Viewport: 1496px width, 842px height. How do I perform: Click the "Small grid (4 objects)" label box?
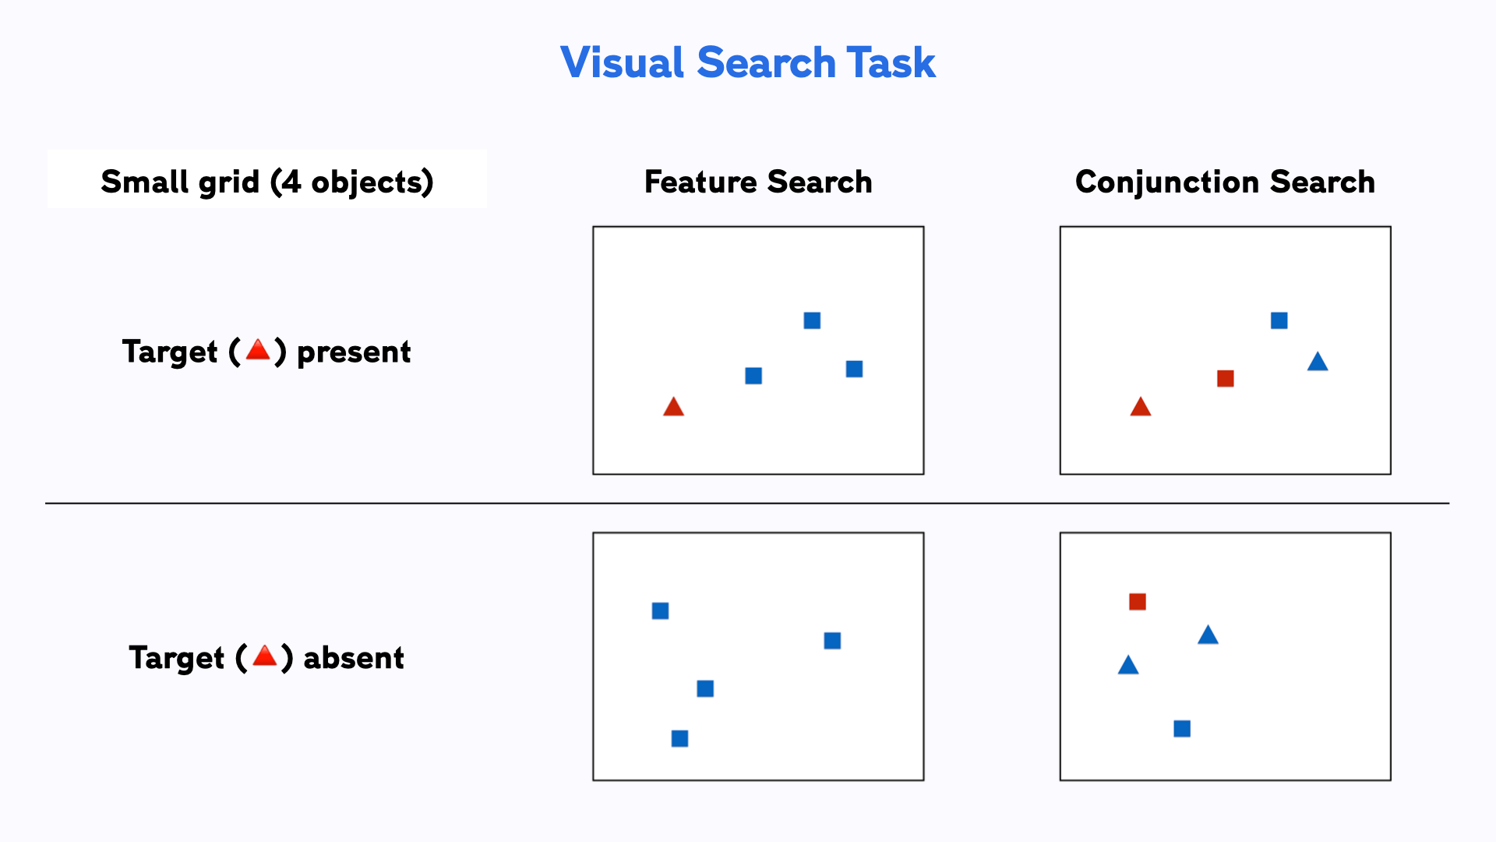(x=266, y=181)
